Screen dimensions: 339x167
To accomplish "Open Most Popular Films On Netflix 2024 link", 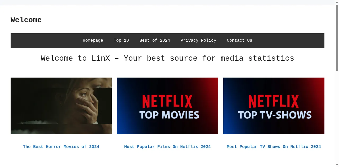I will (167, 147).
